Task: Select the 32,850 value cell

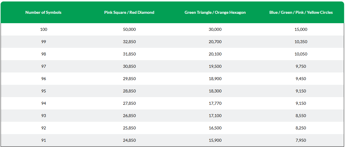Action: 129,42
